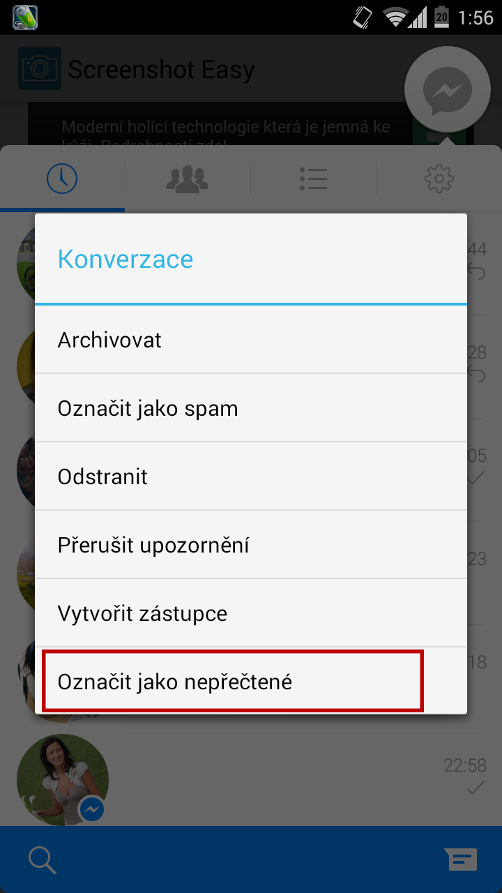Open the settings gear tab
Viewport: 502px width, 893px height.
(439, 179)
